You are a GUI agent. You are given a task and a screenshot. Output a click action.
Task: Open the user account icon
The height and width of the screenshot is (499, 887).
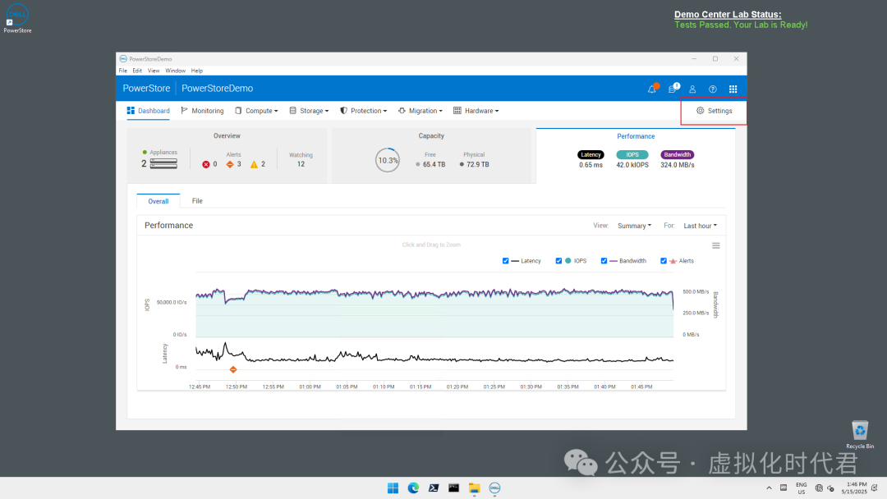click(692, 89)
